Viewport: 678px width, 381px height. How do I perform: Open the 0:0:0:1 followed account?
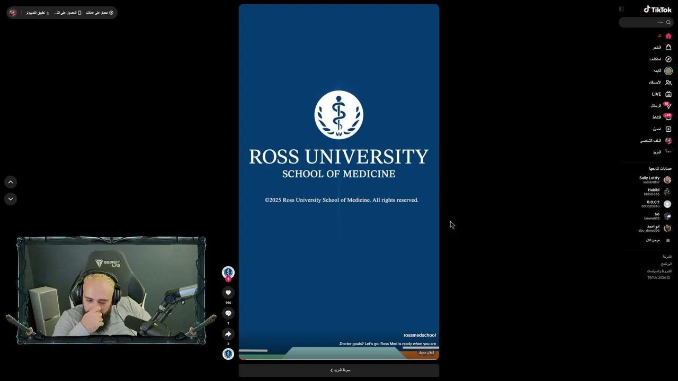[656, 204]
